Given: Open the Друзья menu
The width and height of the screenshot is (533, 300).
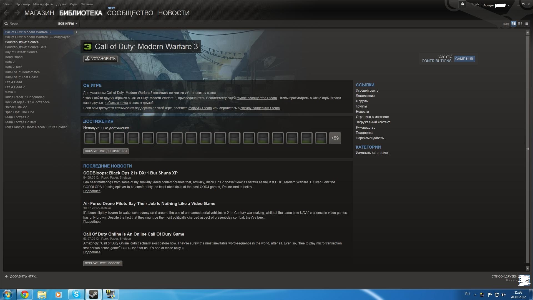Looking at the screenshot, I should click(x=61, y=4).
